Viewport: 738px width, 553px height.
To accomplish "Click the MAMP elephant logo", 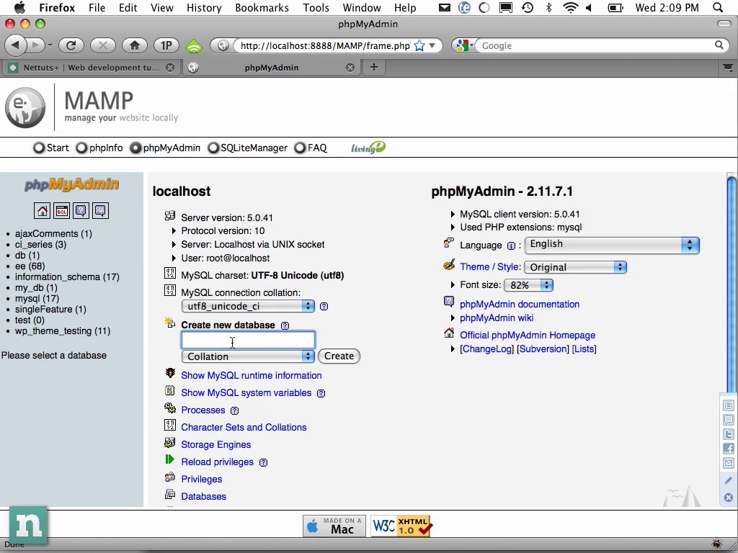I will coord(25,108).
